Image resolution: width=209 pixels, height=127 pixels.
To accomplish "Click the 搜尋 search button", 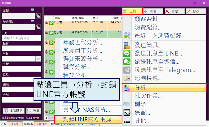I will pyautogui.click(x=34, y=111).
